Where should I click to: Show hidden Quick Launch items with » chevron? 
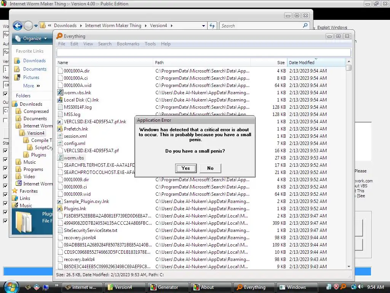[56, 285]
